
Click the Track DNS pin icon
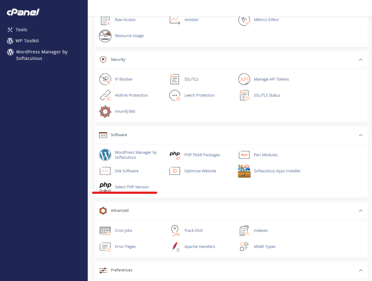click(175, 231)
